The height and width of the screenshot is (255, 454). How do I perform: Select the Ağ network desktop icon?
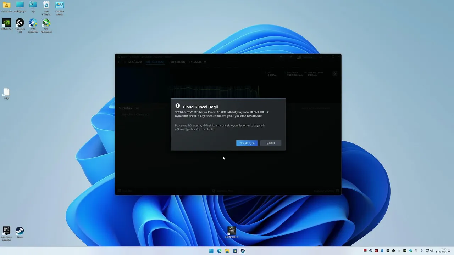33,7
